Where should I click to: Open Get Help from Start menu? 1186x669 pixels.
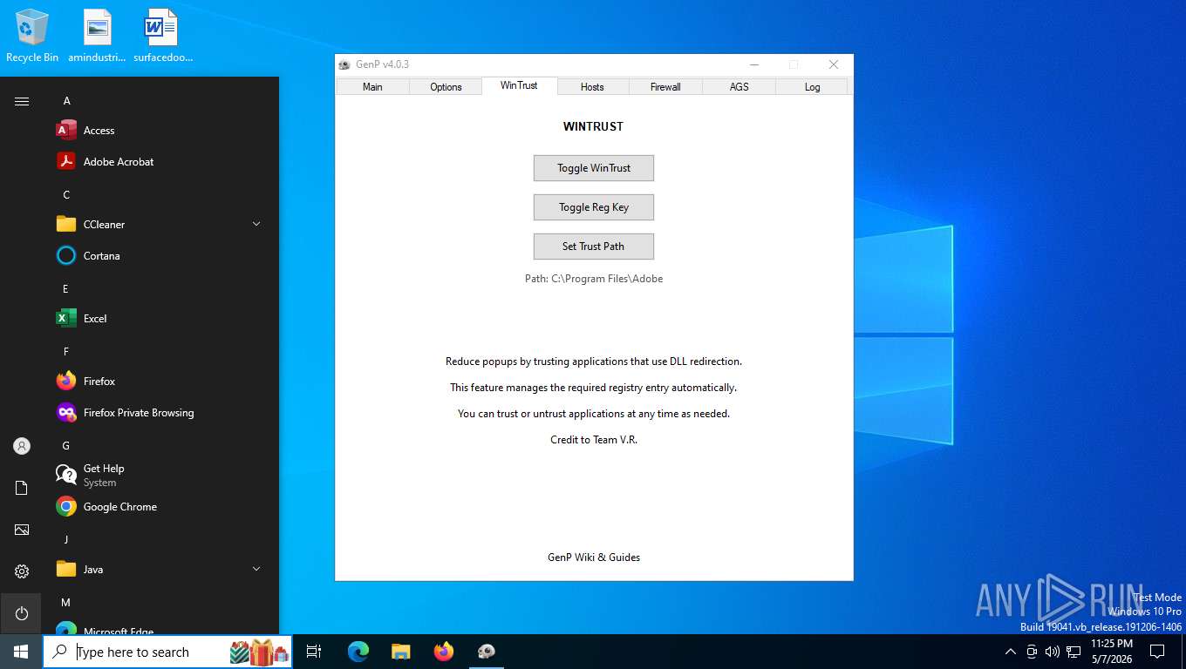(162, 476)
